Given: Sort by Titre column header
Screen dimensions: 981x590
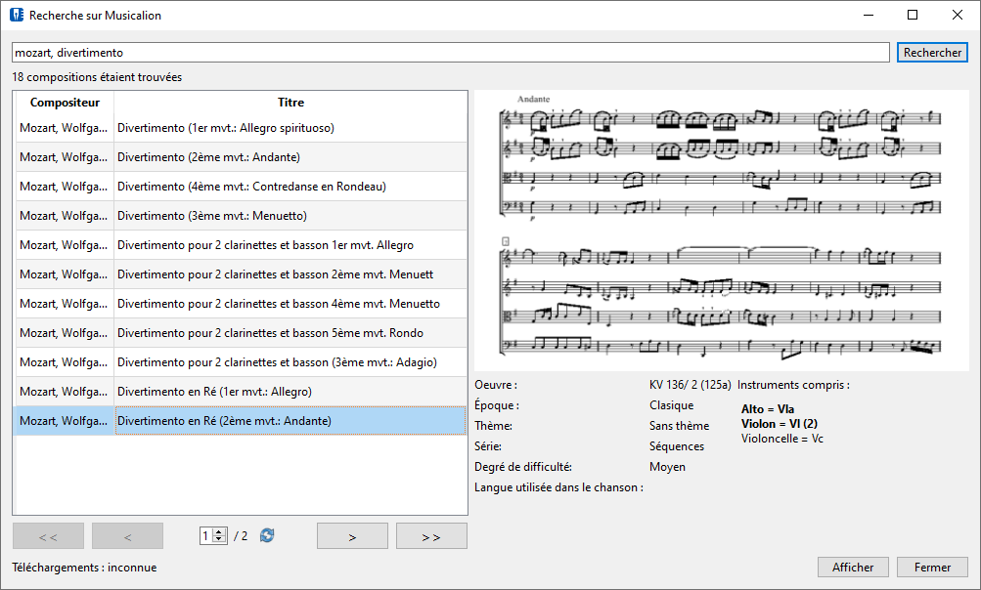Looking at the screenshot, I should tap(290, 103).
